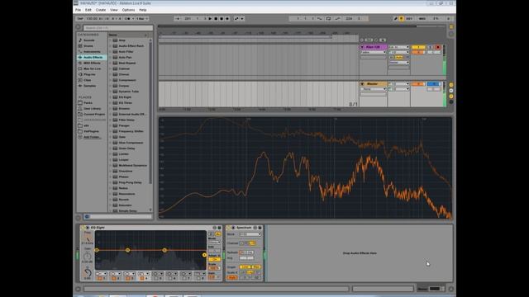Image resolution: width=529 pixels, height=297 pixels.
Task: Click the transport Stop button
Action: click(x=216, y=19)
